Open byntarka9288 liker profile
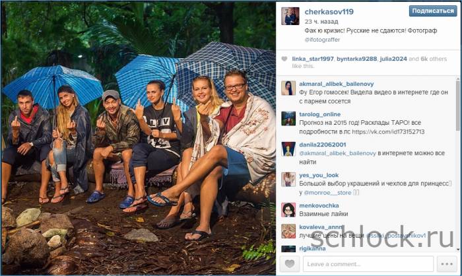The height and width of the screenshot is (276, 462). click(x=356, y=59)
